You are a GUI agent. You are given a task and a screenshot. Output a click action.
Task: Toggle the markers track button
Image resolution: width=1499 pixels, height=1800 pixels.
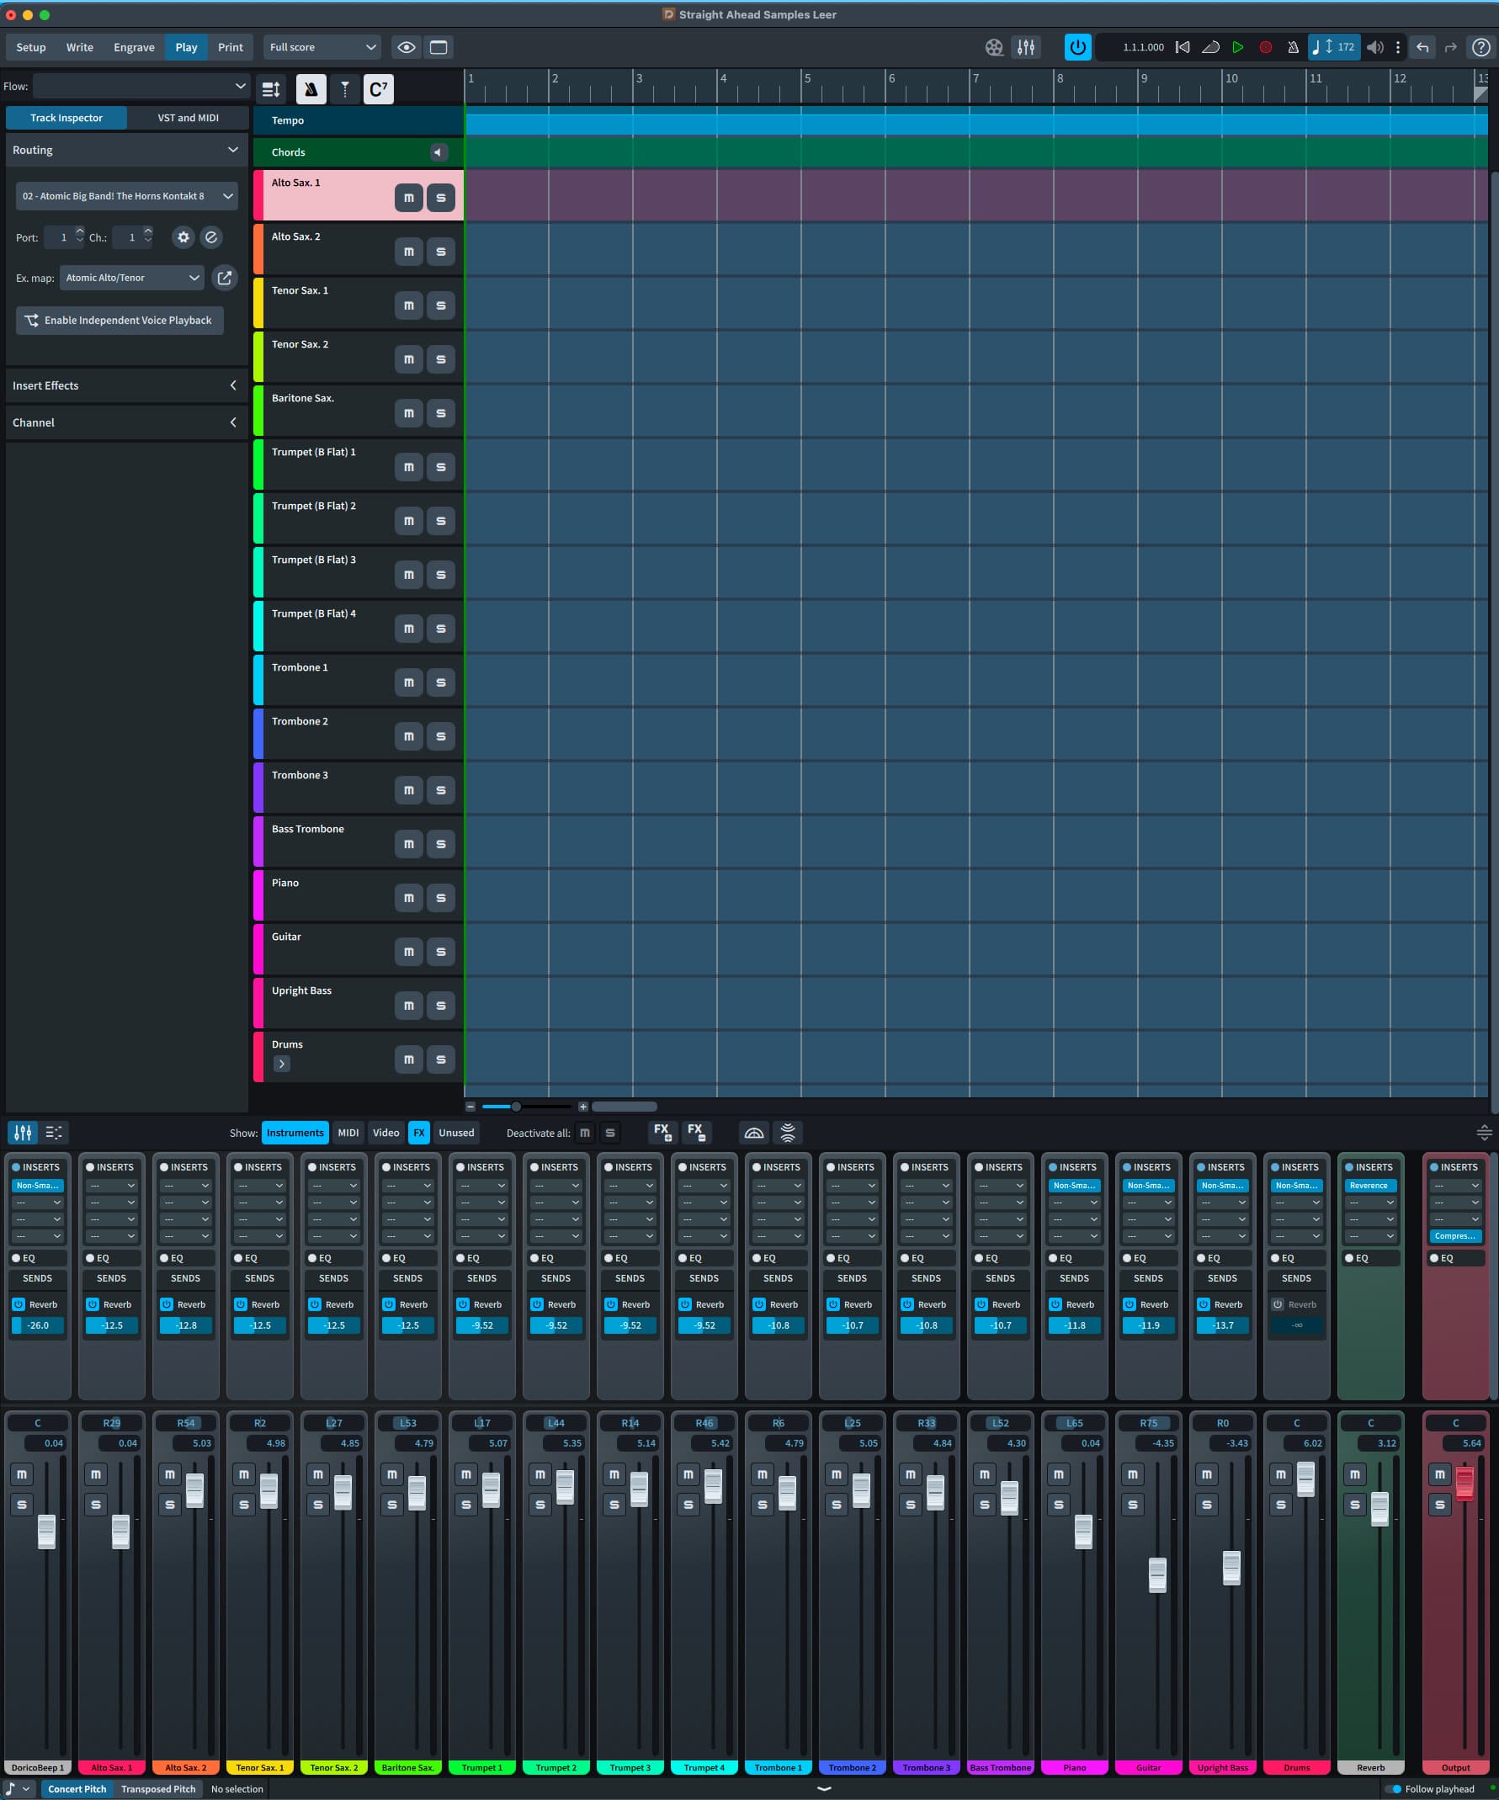(344, 89)
